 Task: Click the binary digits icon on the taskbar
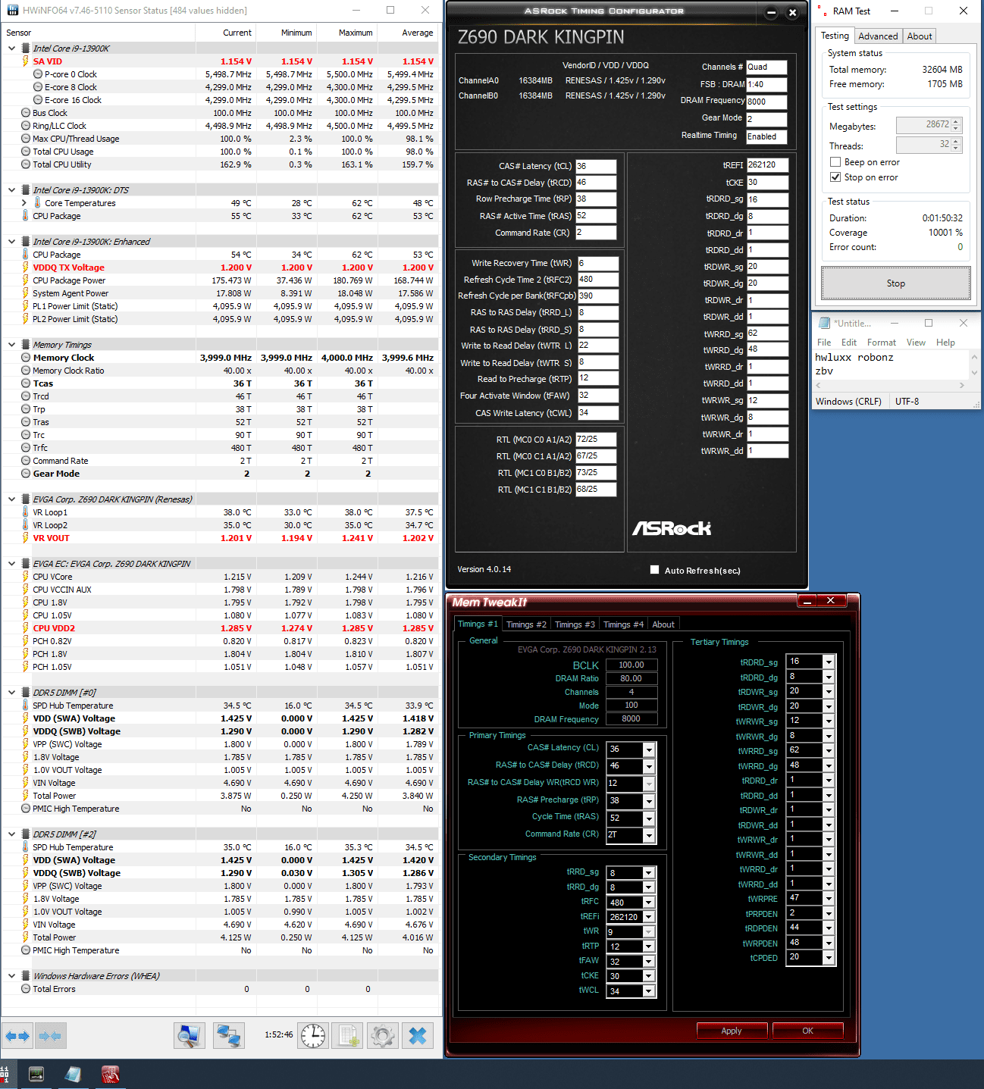pos(5,1074)
